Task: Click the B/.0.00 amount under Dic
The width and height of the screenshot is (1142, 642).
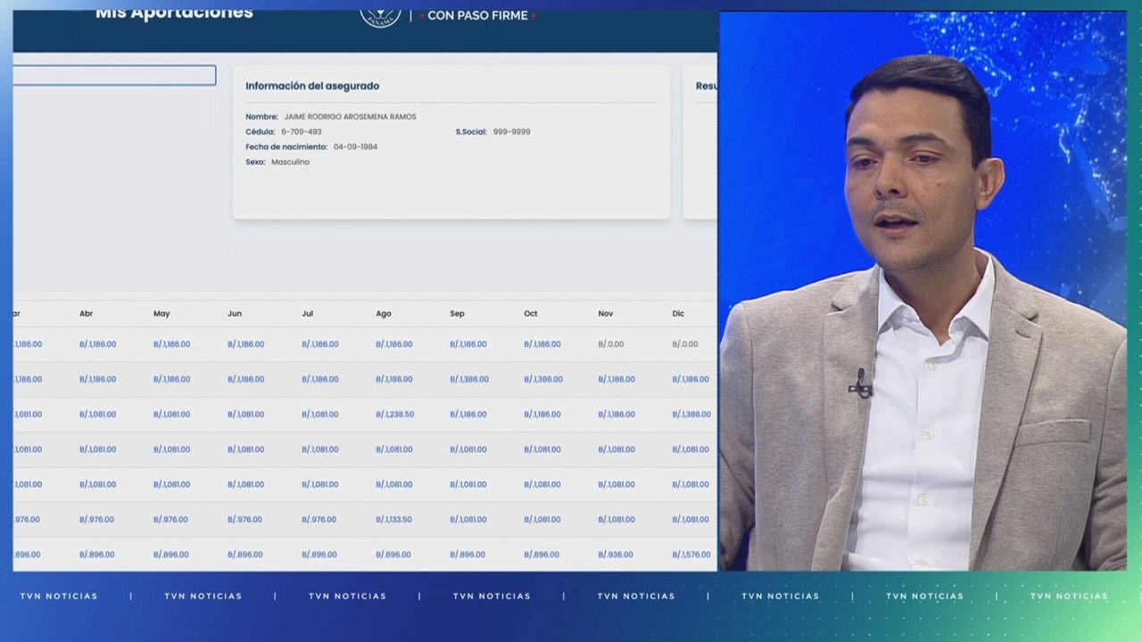Action: tap(685, 344)
